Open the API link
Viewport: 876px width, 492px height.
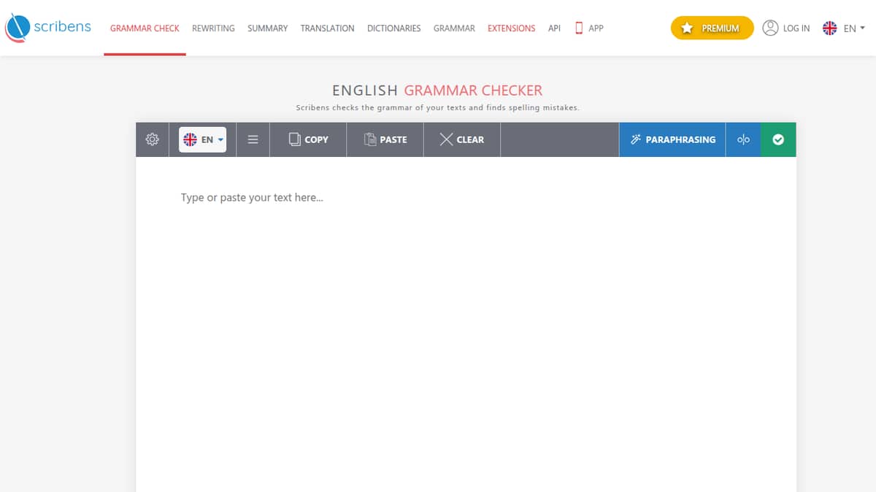[x=554, y=28]
